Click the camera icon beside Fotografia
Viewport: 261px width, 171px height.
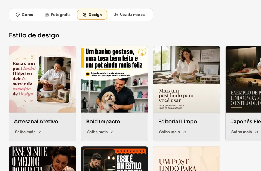point(47,15)
